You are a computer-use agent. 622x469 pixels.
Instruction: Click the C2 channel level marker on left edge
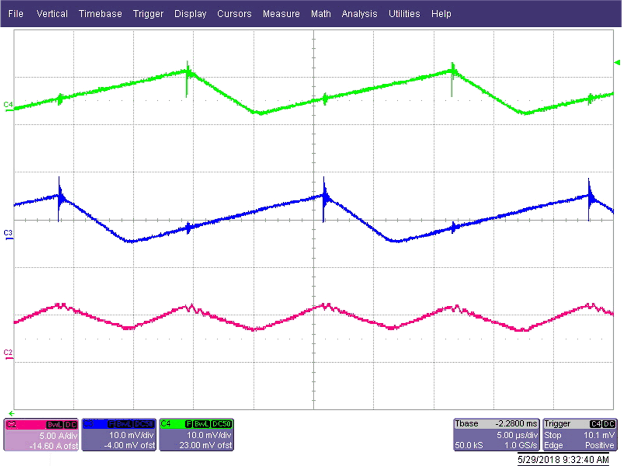[x=8, y=354]
